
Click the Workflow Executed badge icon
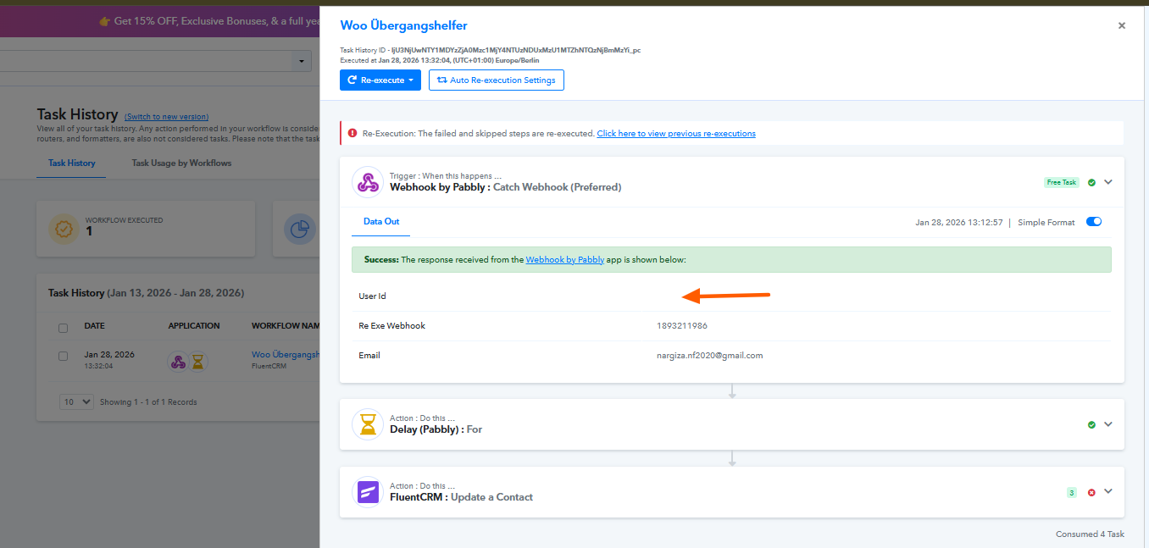(x=63, y=229)
